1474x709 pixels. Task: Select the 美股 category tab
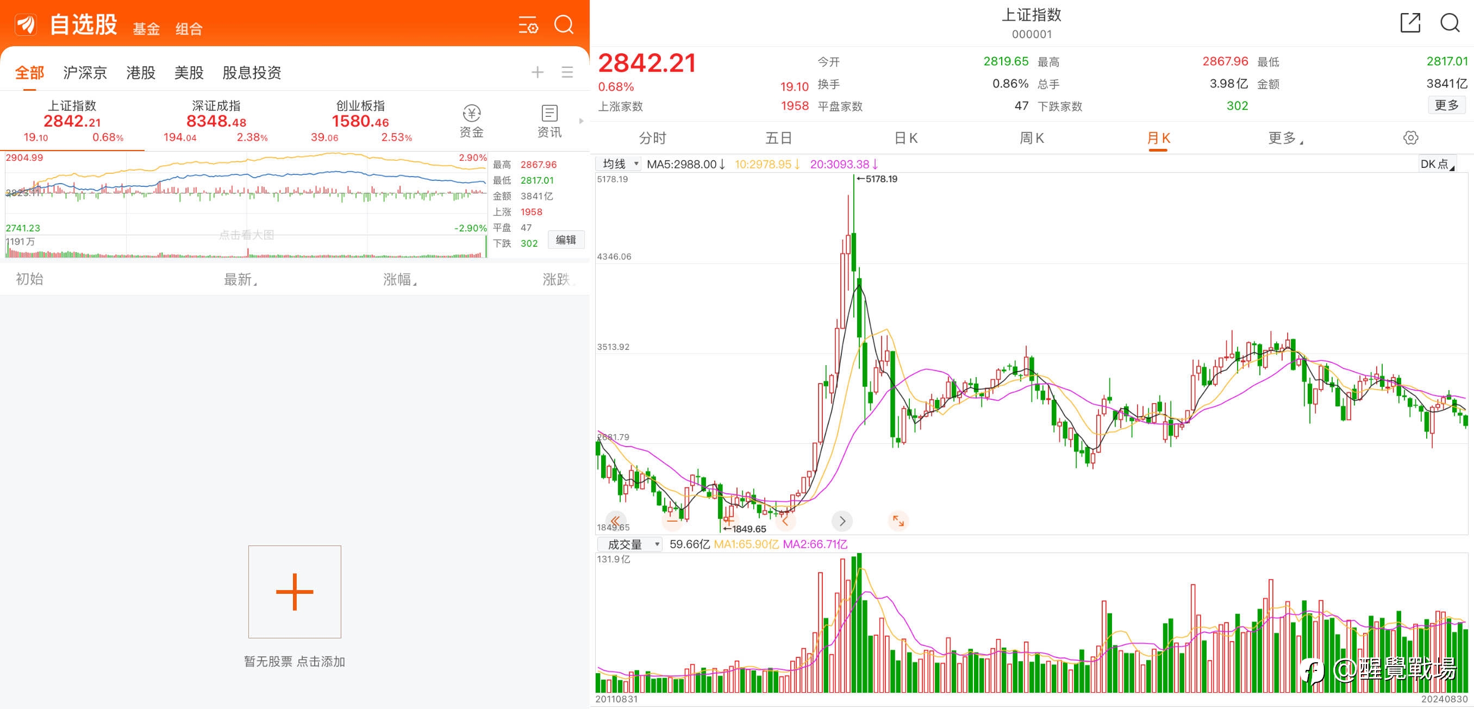189,73
